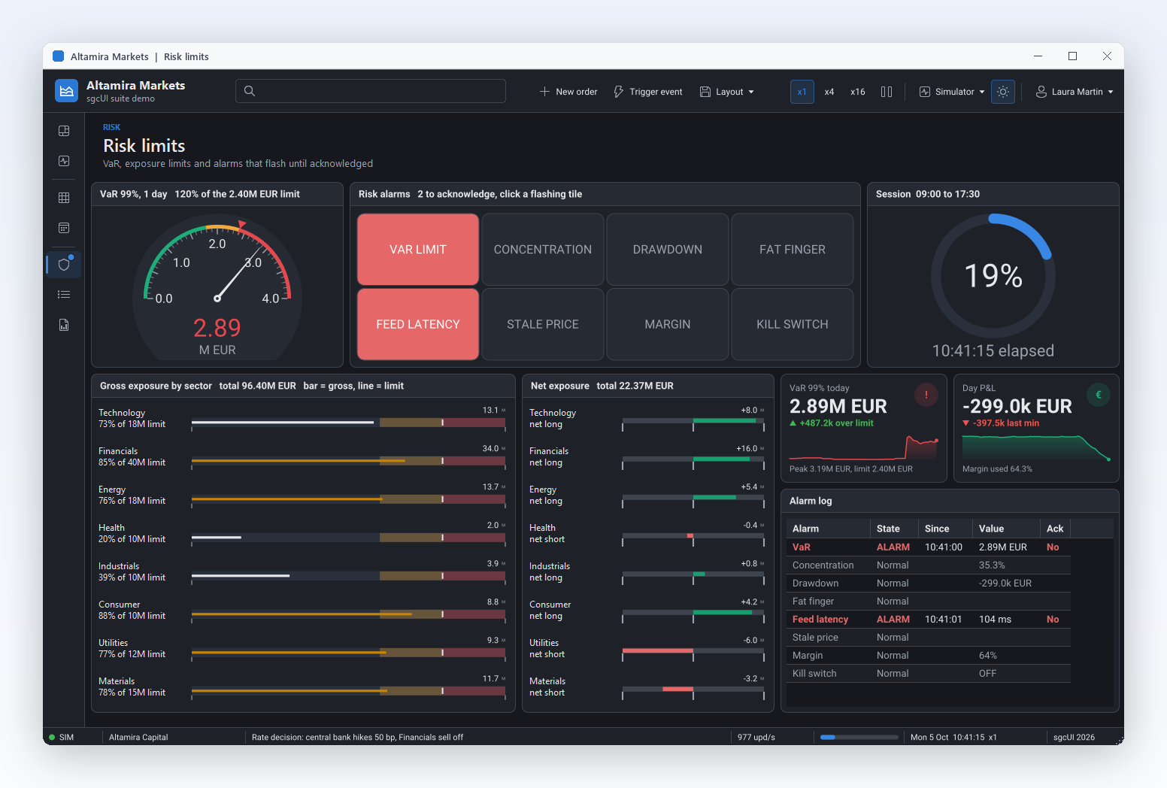
Task: Set simulation speed to x1
Action: coord(802,92)
